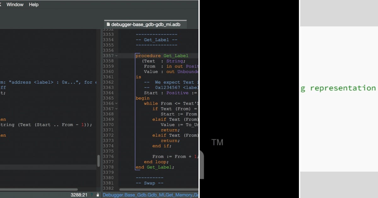Click the lock icon in status bar
Screen dimensions: 378x198
point(98,195)
